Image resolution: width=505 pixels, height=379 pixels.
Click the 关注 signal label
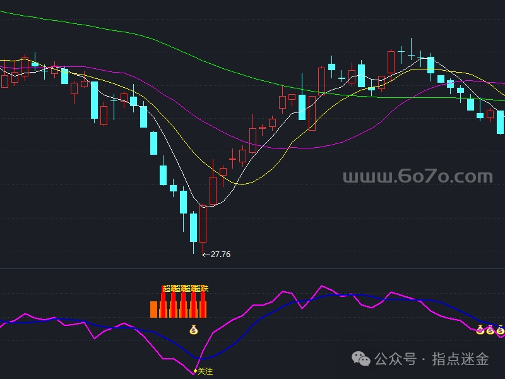click(205, 371)
